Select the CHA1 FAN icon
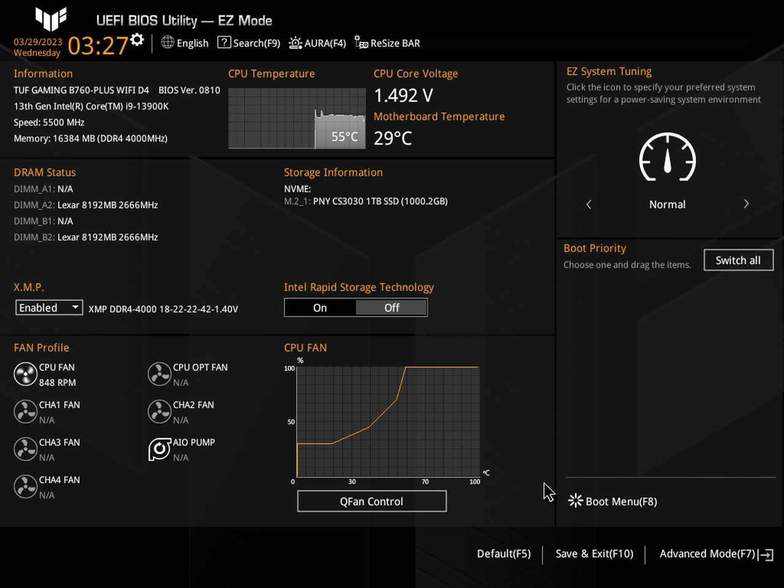Viewport: 784px width, 588px height. click(26, 412)
